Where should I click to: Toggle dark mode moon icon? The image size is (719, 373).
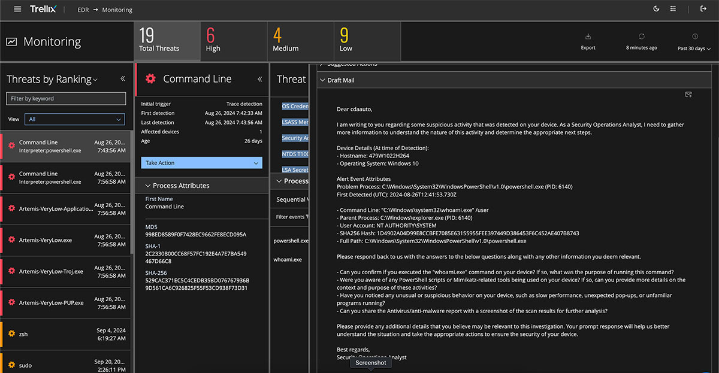[x=656, y=9]
